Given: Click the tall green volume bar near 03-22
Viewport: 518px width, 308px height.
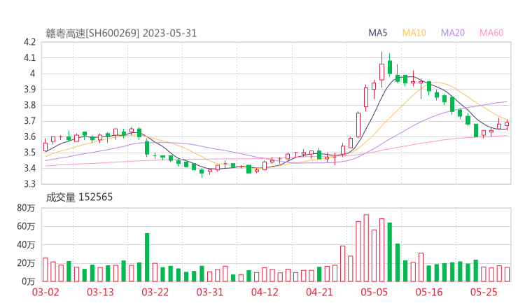Looking at the screenshot, I should click(x=147, y=258).
